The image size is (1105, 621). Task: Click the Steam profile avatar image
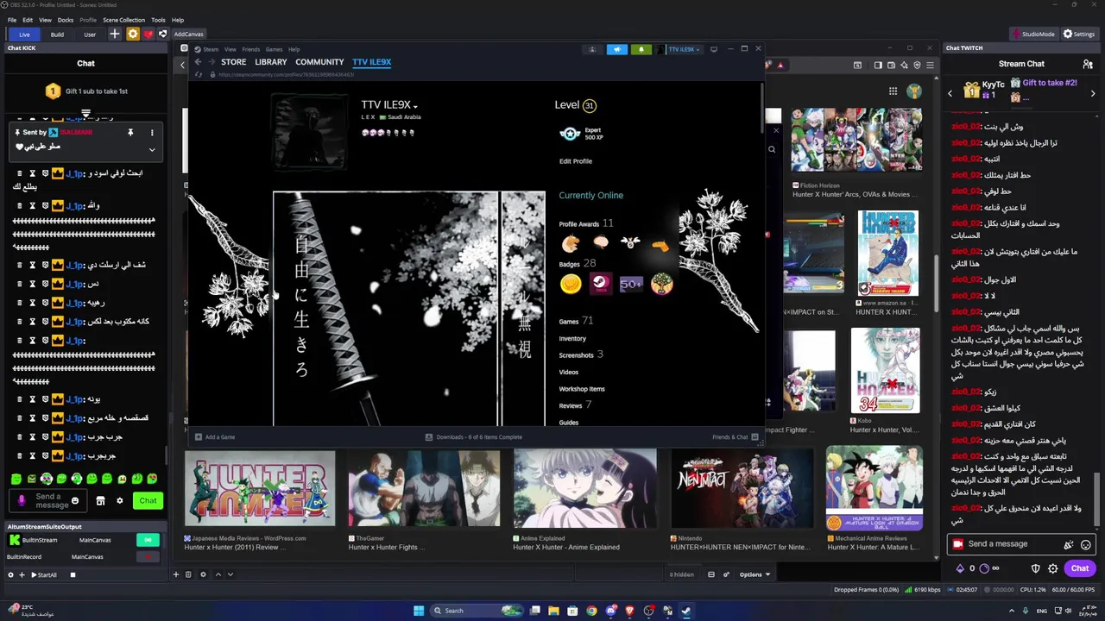[x=309, y=132]
